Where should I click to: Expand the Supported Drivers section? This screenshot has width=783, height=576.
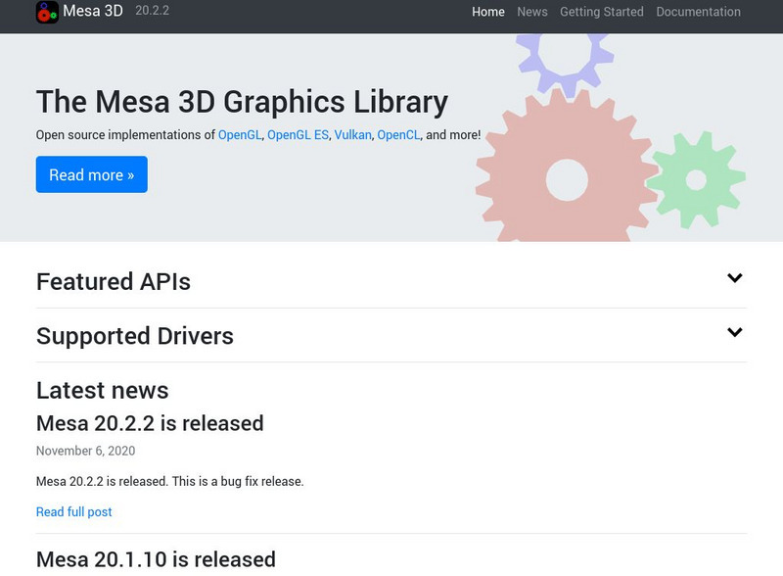[134, 336]
